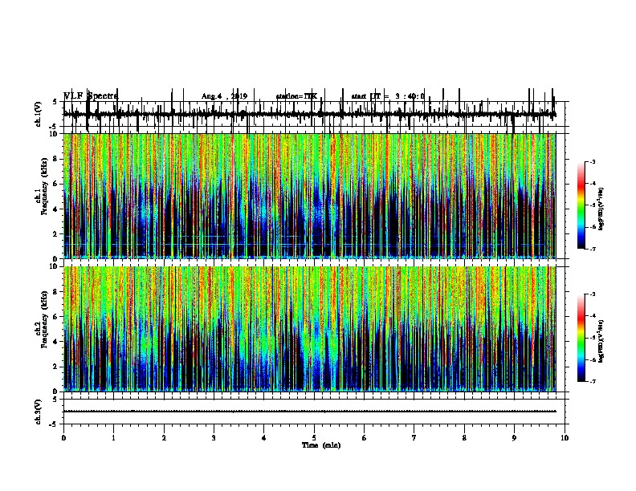The width and height of the screenshot is (636, 491).
Task: Select the "start UT = 3 : 40: 0" text
Action: click(388, 96)
